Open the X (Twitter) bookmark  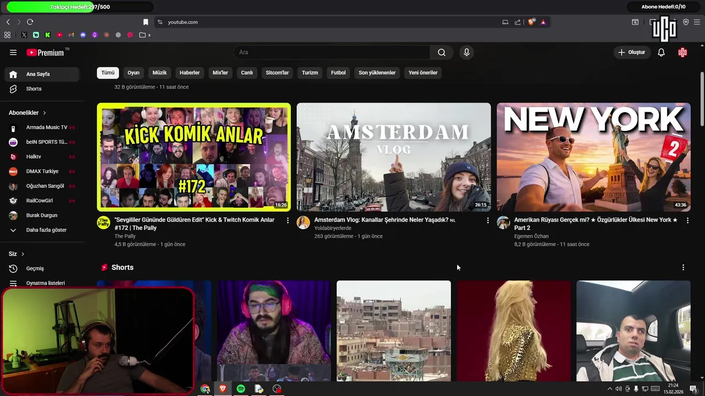point(24,35)
